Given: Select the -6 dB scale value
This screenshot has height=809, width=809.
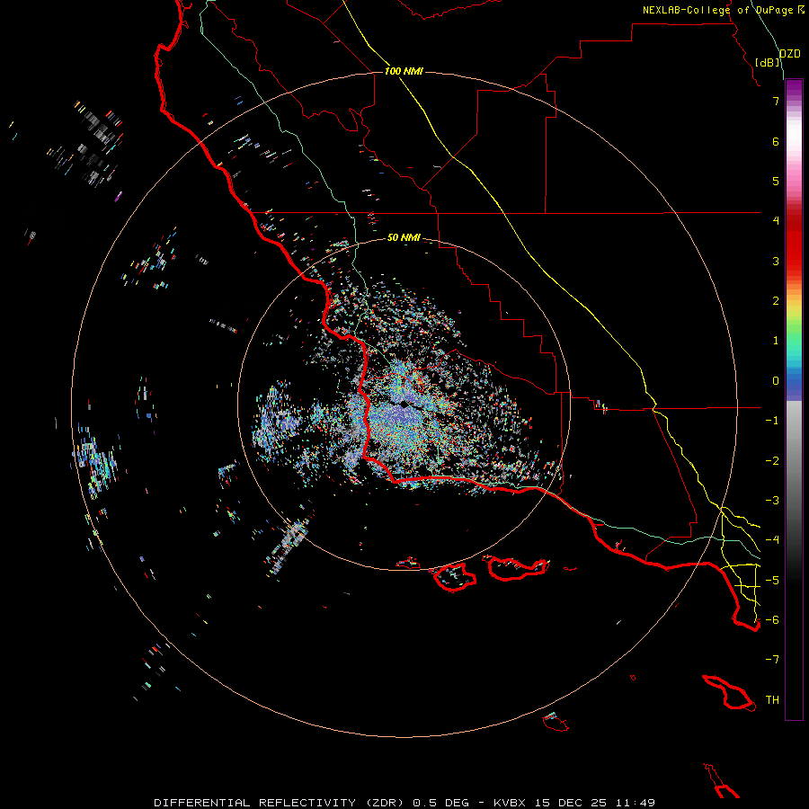Looking at the screenshot, I should tap(772, 620).
